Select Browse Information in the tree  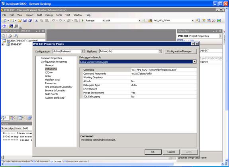[x=56, y=91]
